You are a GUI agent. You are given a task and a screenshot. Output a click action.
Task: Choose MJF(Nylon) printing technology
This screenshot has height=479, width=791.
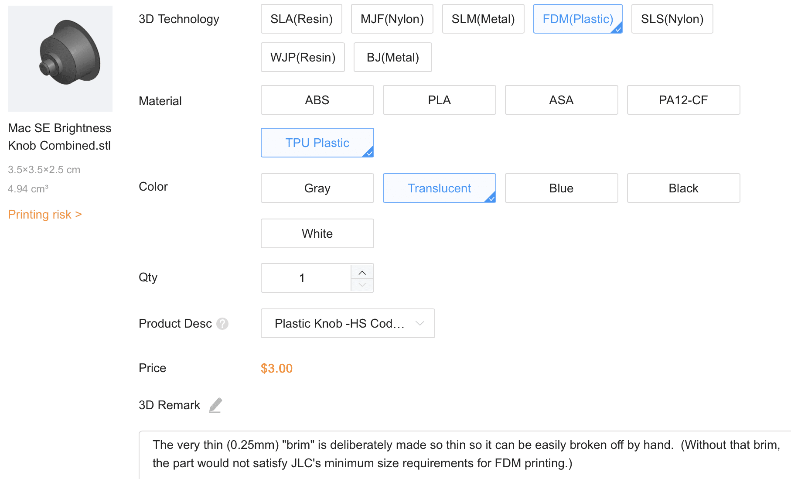click(392, 19)
